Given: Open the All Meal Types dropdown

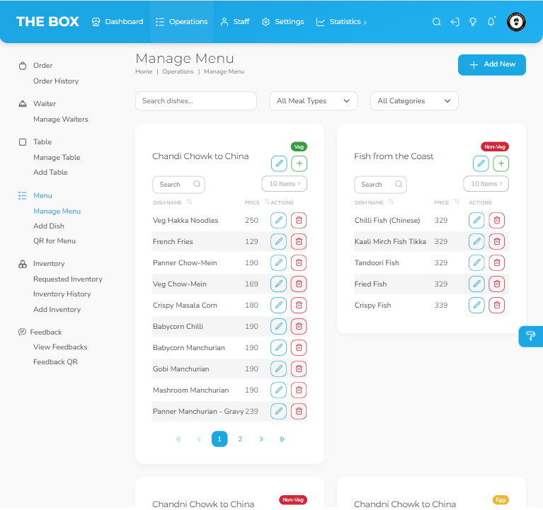Looking at the screenshot, I should click(313, 101).
